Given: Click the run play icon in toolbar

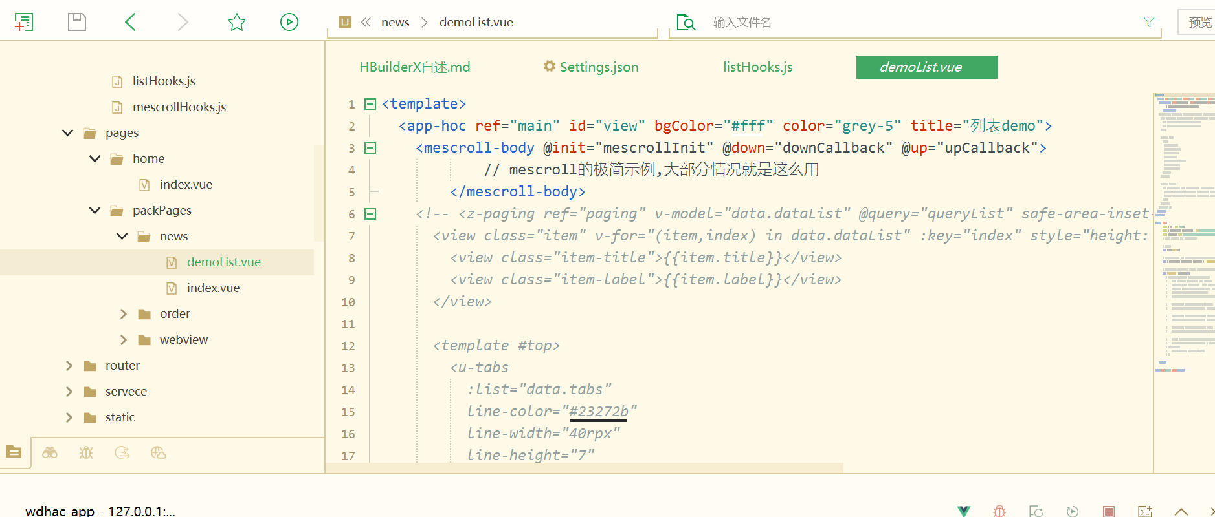Looking at the screenshot, I should pyautogui.click(x=289, y=22).
